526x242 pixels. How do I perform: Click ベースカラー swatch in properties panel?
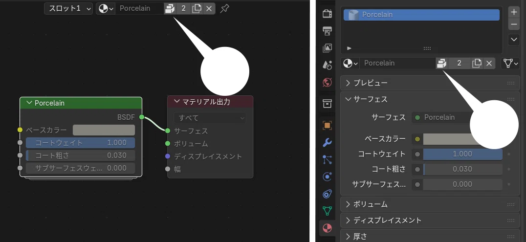449,139
